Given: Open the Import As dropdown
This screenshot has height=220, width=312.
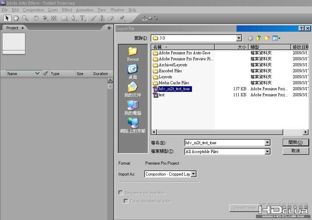Looking at the screenshot, I should [194, 174].
